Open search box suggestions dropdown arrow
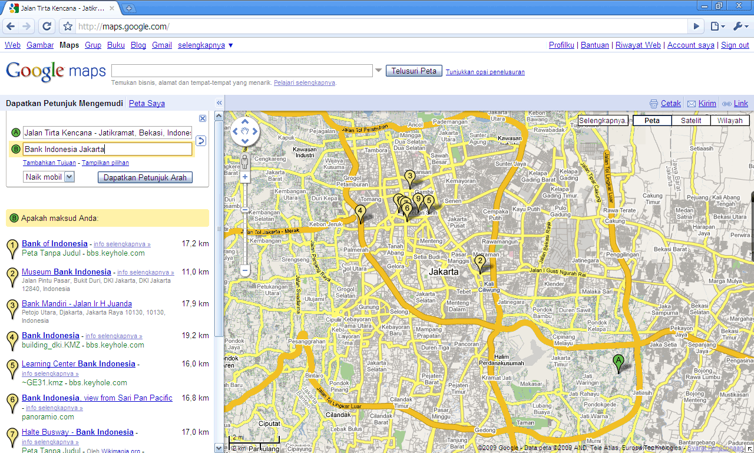Image resolution: width=754 pixels, height=453 pixels. [378, 71]
